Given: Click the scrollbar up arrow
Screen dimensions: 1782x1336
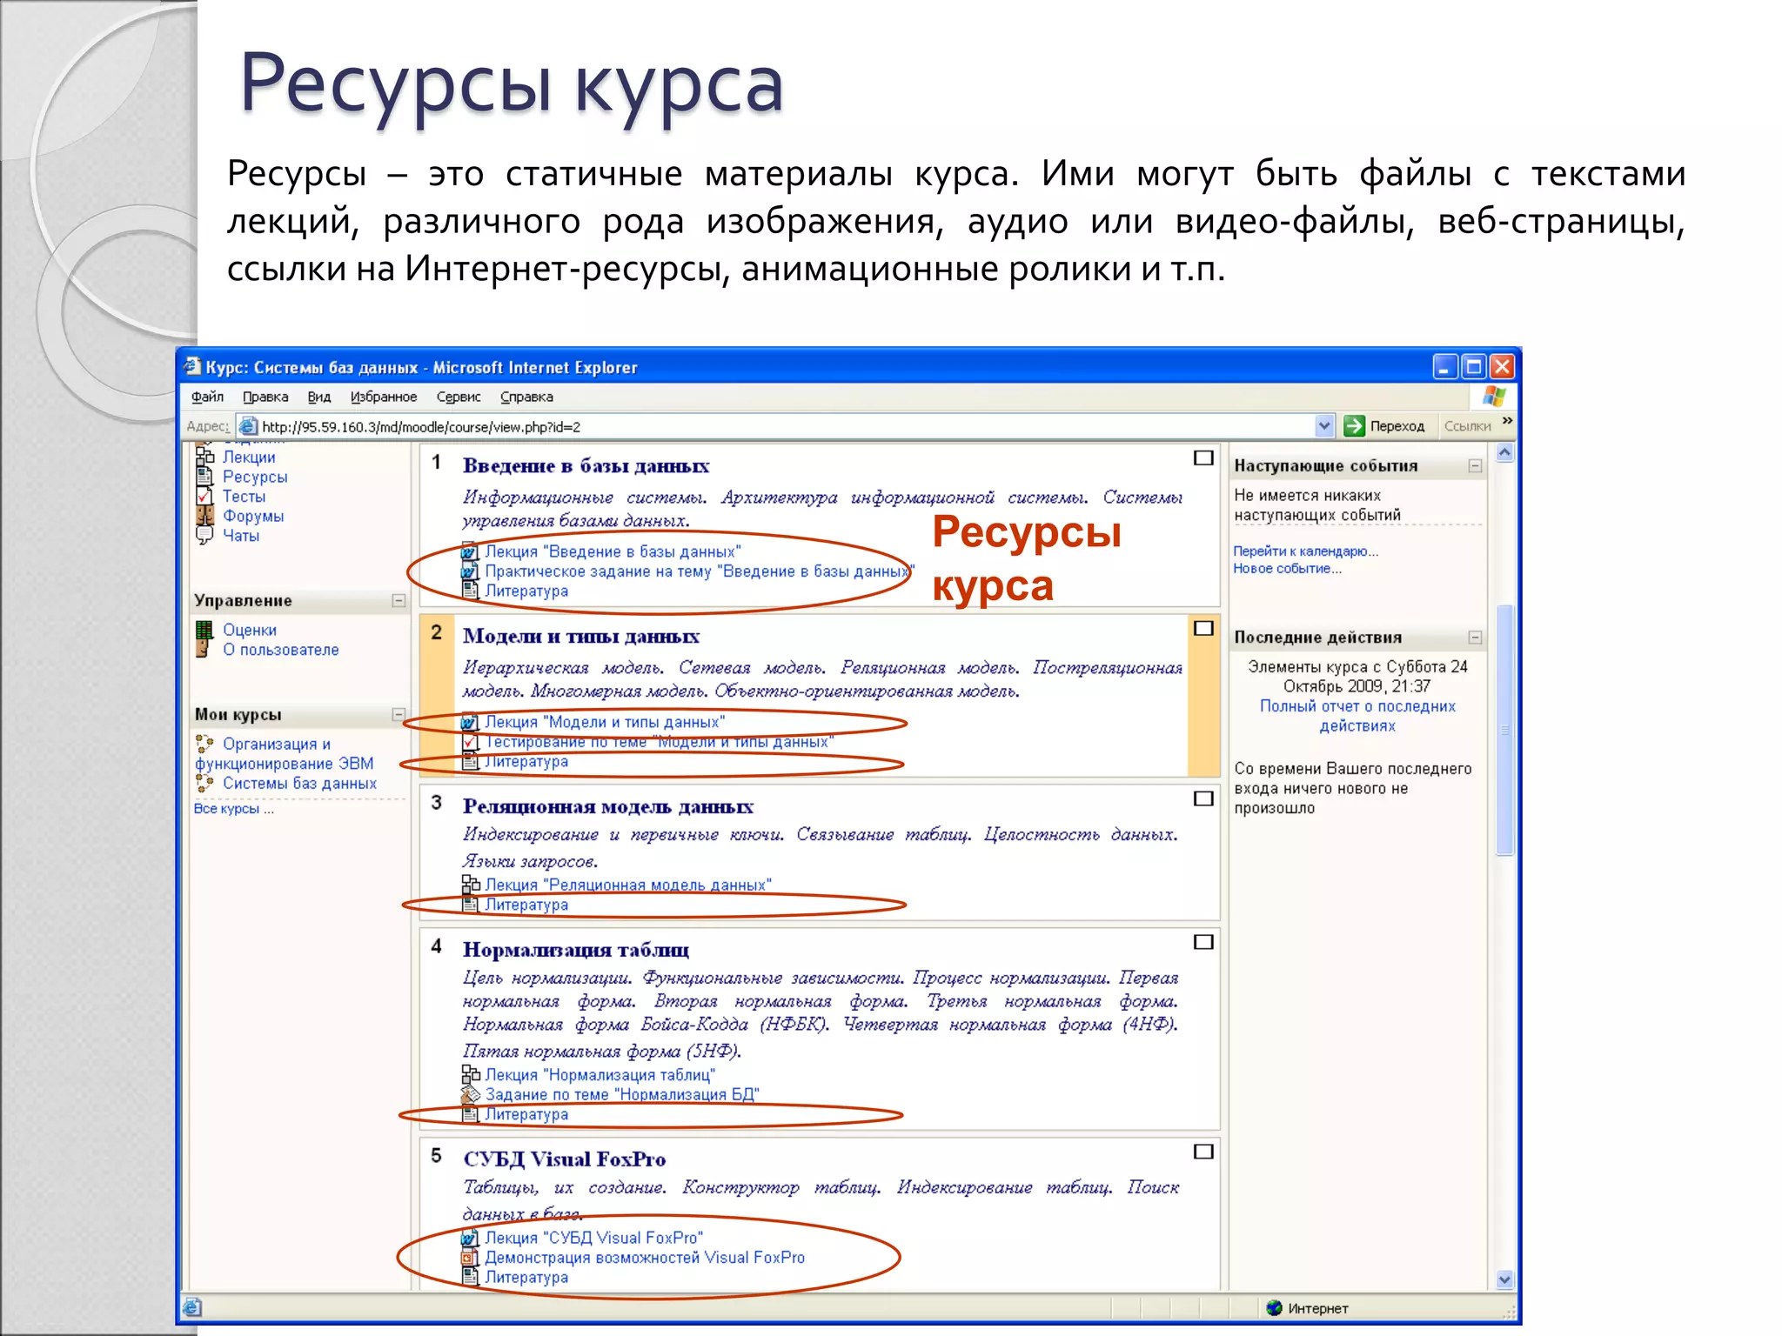Looking at the screenshot, I should 1504,453.
